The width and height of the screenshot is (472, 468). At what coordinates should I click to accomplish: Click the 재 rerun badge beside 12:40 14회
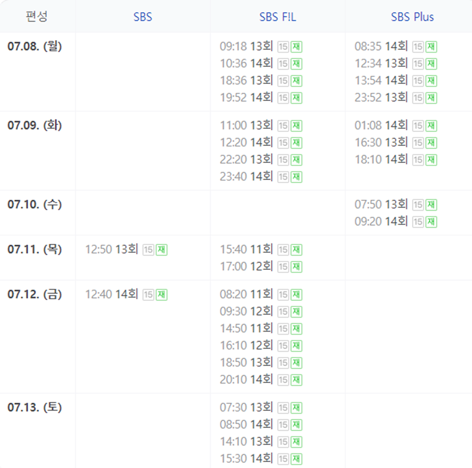coord(161,295)
